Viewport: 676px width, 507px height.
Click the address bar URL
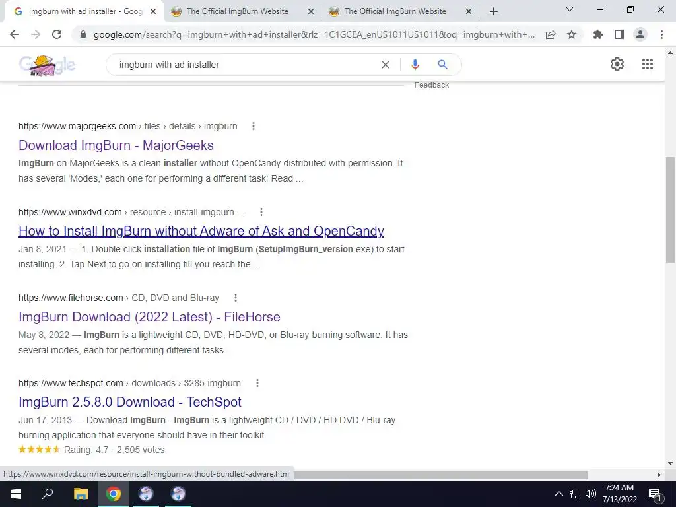point(314,34)
